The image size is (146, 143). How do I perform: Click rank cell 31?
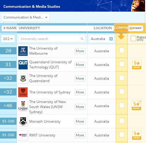coord(8,64)
